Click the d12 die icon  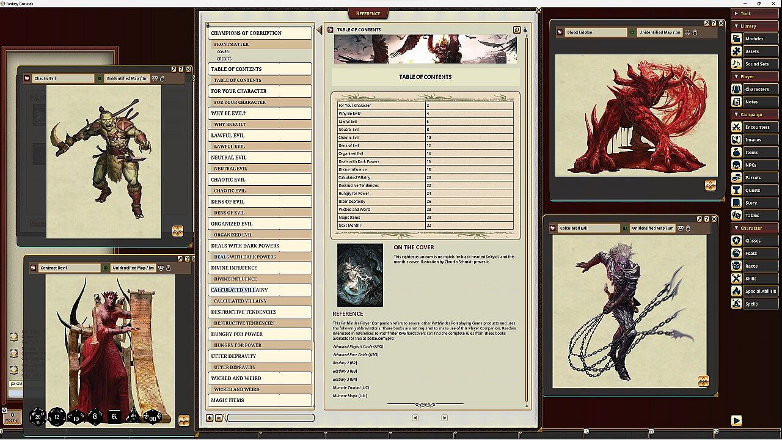57,417
